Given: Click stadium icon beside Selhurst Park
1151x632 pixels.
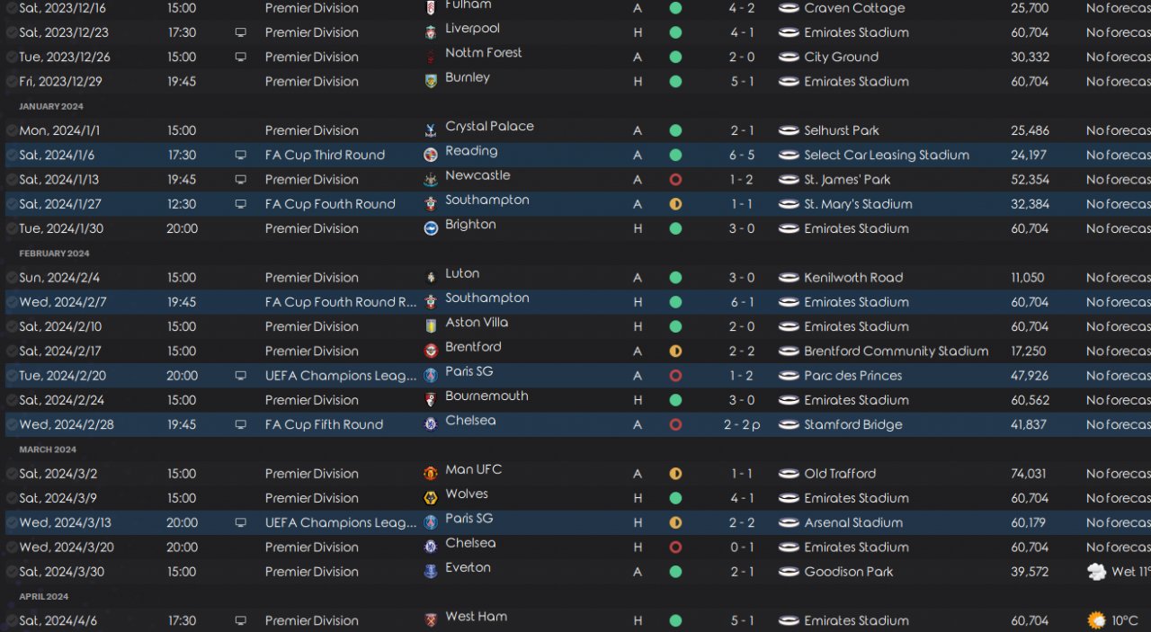Looking at the screenshot, I should click(x=789, y=130).
